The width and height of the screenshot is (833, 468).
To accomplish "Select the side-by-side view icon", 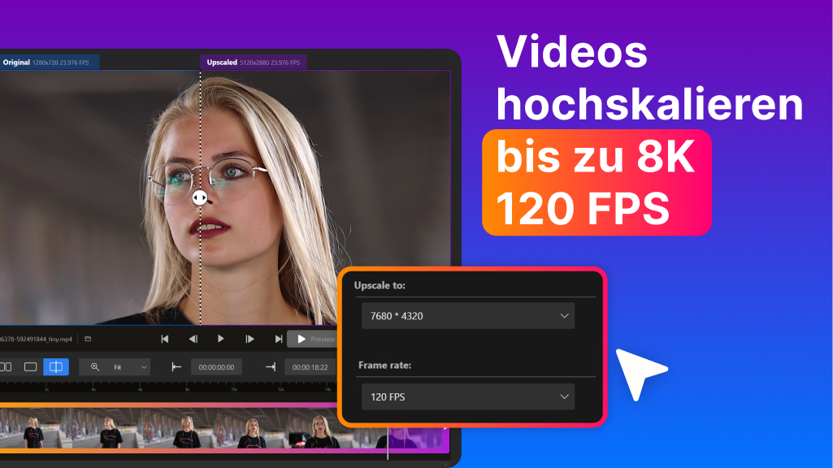I will (4, 366).
